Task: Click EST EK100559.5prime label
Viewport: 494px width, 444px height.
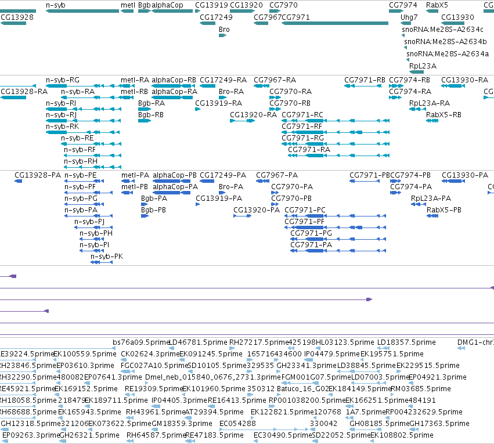Action: [85, 354]
